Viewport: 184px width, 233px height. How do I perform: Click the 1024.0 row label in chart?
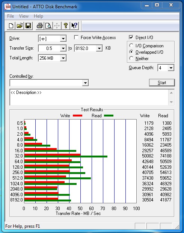pos(17,184)
